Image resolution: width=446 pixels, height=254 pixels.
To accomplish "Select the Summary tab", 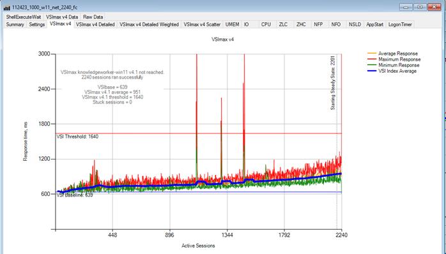I will click(15, 24).
